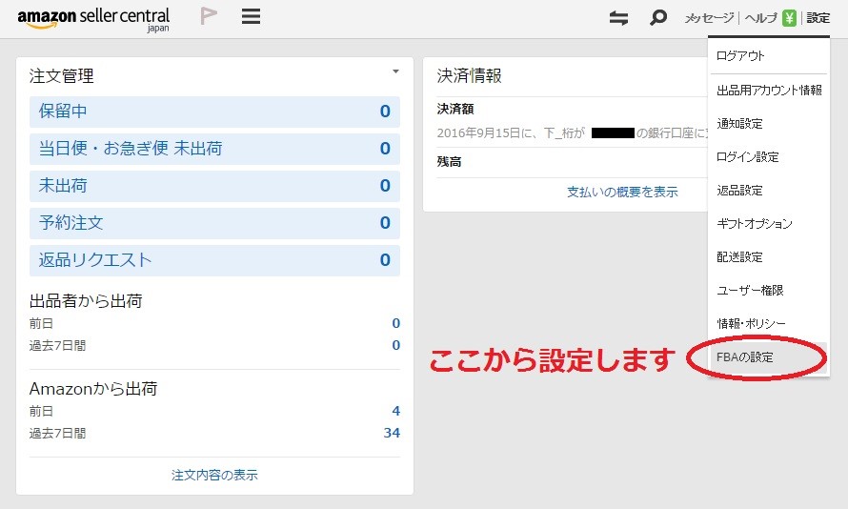This screenshot has height=509, width=848.
Task: Select ログイン設定 menu entry
Action: [x=747, y=157]
